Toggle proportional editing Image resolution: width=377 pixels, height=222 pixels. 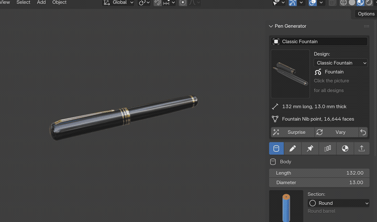pos(183,3)
